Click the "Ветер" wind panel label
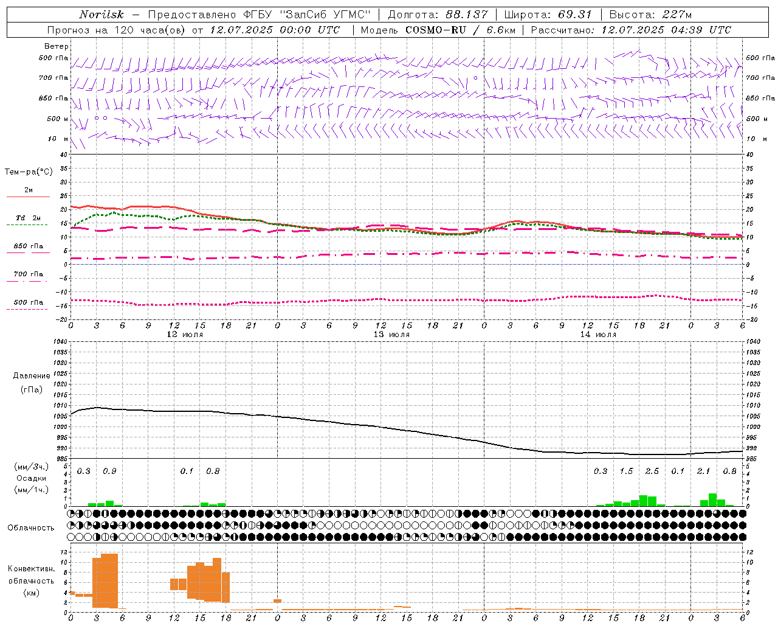Image resolution: width=778 pixels, height=623 pixels. tap(57, 46)
